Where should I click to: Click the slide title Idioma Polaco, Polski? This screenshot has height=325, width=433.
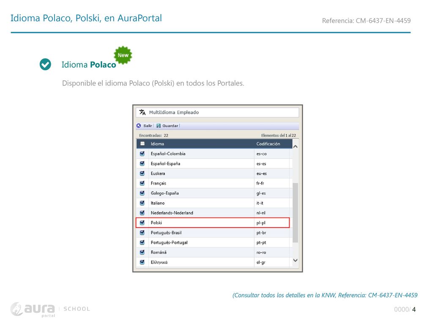point(86,18)
